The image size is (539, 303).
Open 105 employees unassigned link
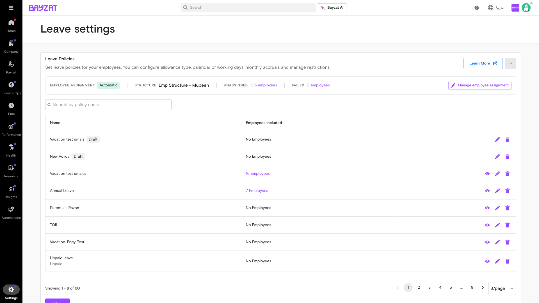[x=264, y=85]
